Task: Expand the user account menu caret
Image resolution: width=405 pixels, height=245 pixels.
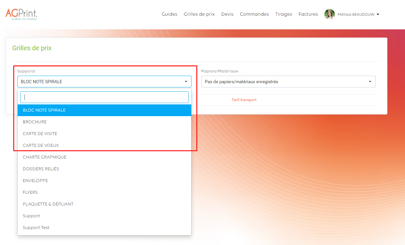Action: (378, 14)
